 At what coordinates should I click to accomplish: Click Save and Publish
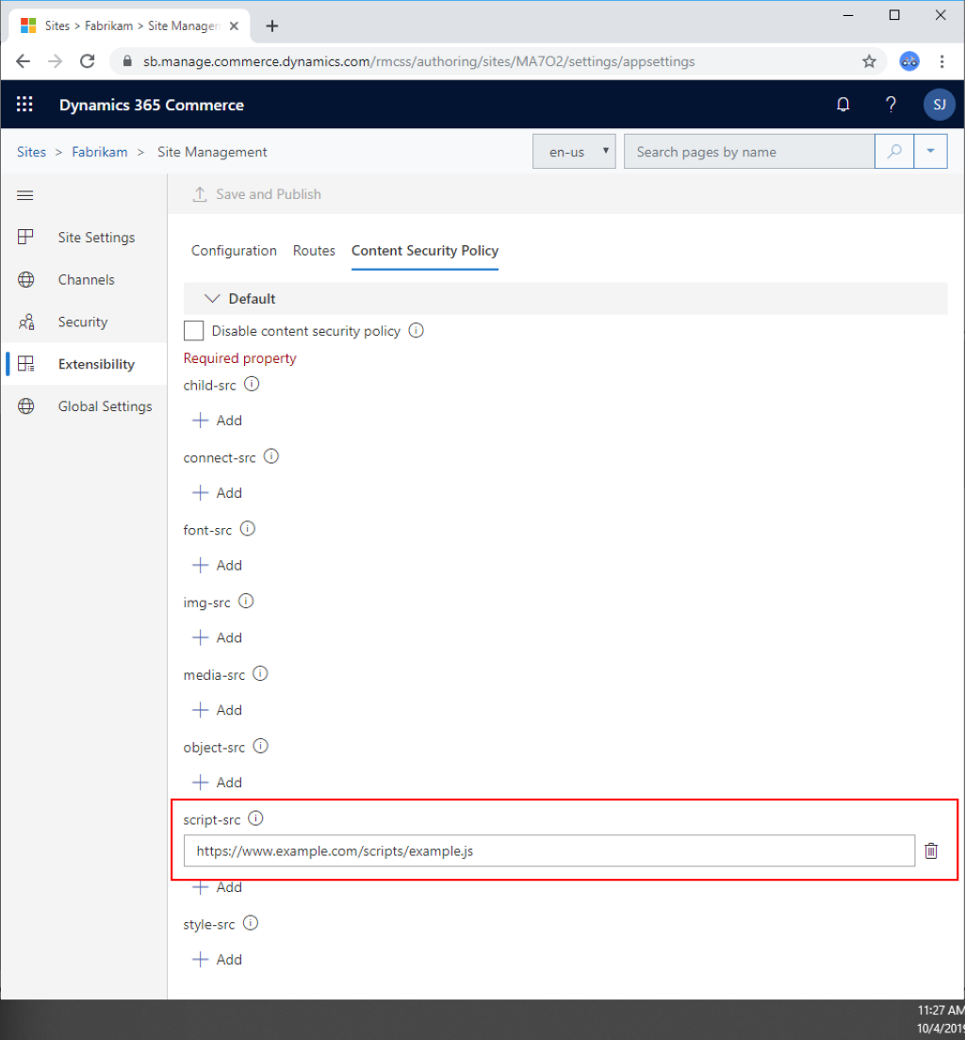[256, 194]
